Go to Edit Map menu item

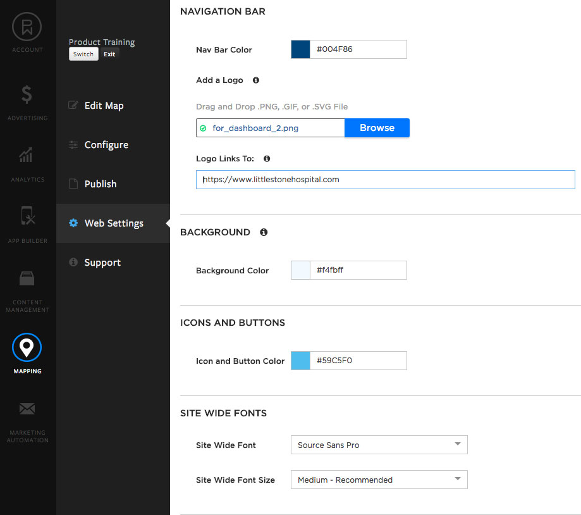104,106
